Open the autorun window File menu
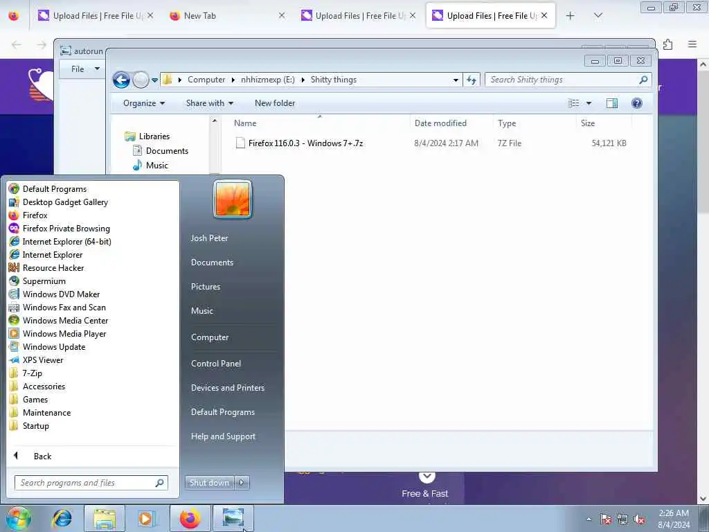 coord(85,69)
